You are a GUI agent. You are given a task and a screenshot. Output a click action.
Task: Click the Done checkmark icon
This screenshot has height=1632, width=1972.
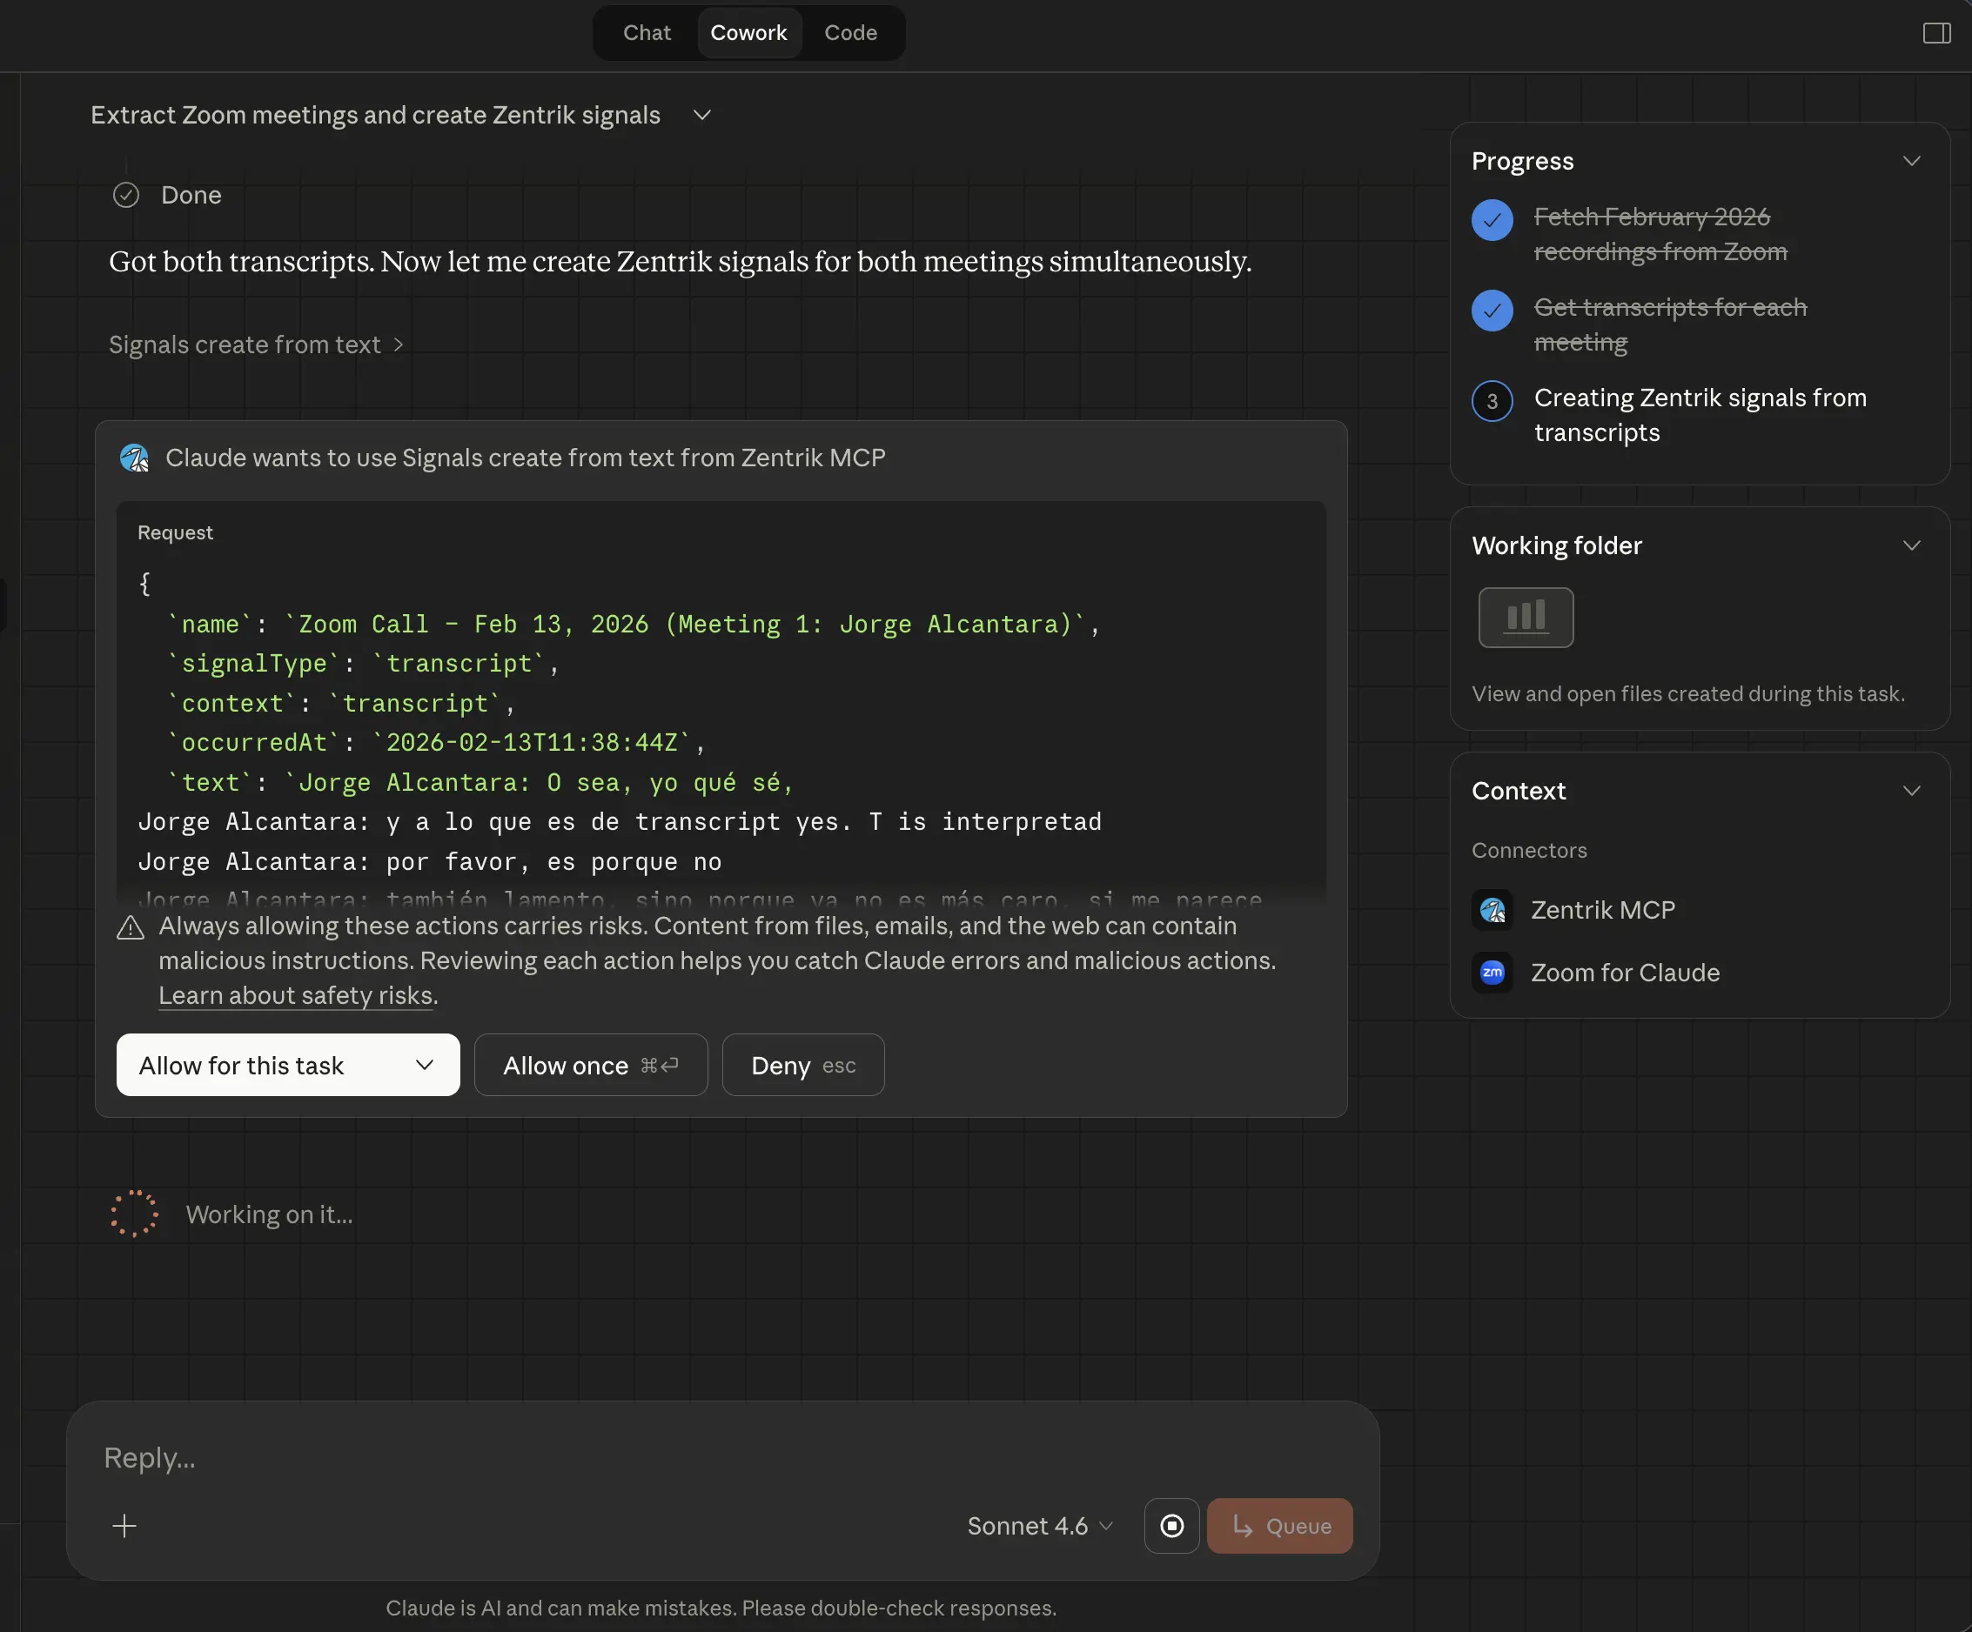126,195
